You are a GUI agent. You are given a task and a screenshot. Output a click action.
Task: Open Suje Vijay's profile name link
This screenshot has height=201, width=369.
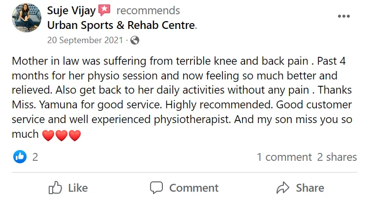click(72, 10)
